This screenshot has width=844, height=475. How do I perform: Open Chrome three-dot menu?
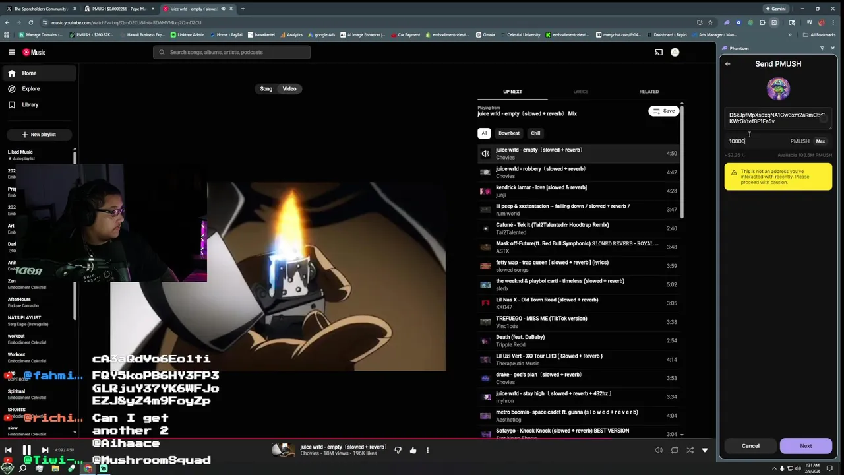[833, 22]
